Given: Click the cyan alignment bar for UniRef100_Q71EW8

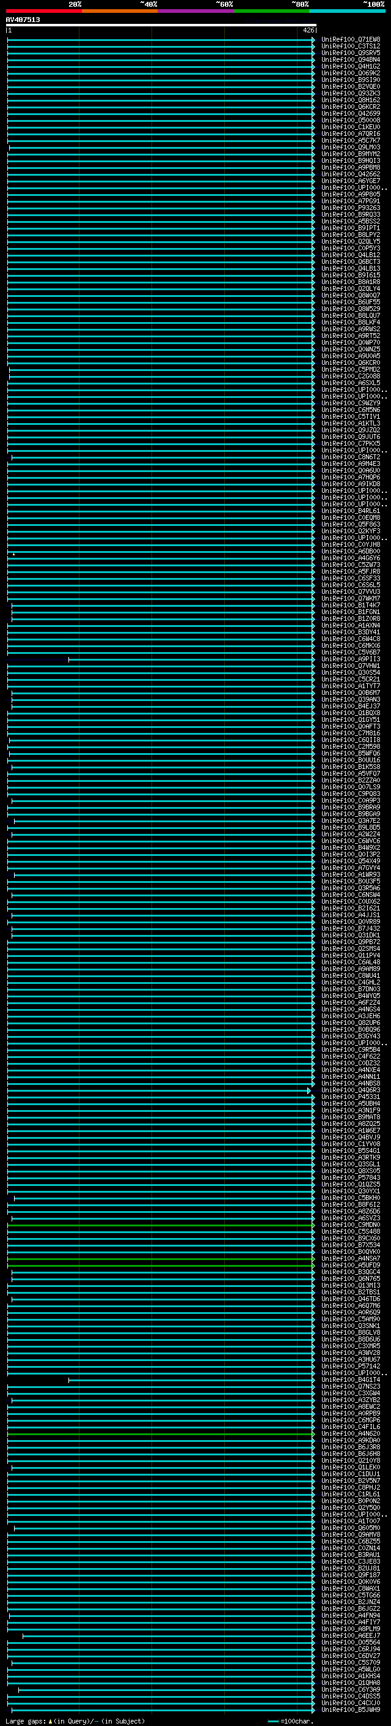Looking at the screenshot, I should [x=161, y=40].
